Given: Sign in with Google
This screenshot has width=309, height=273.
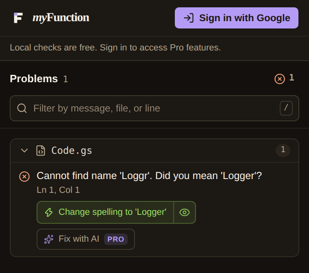Looking at the screenshot, I should [237, 18].
